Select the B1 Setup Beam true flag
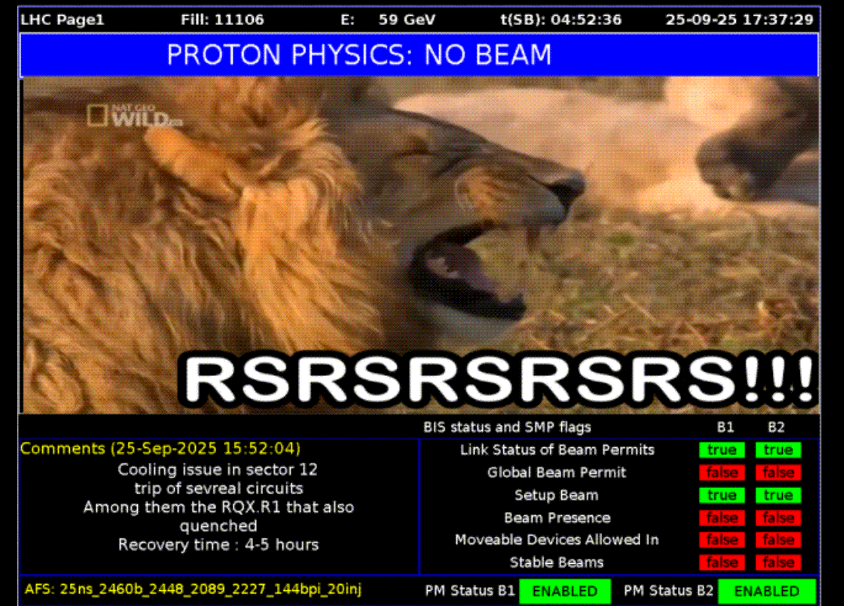The width and height of the screenshot is (844, 606). coord(721,495)
